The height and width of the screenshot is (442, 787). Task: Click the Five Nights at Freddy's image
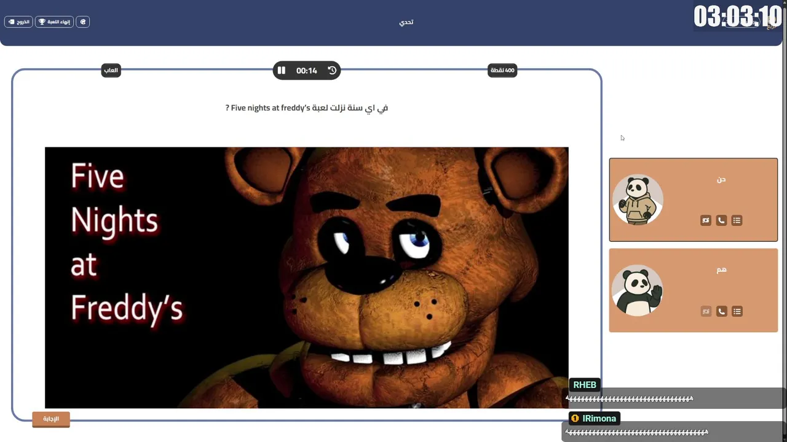click(x=307, y=277)
